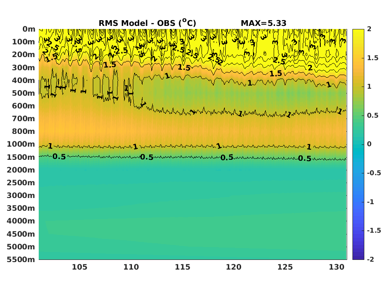The image size is (385, 288).
Task: Select the colorbar tick label "1.5"
Action: [x=373, y=58]
